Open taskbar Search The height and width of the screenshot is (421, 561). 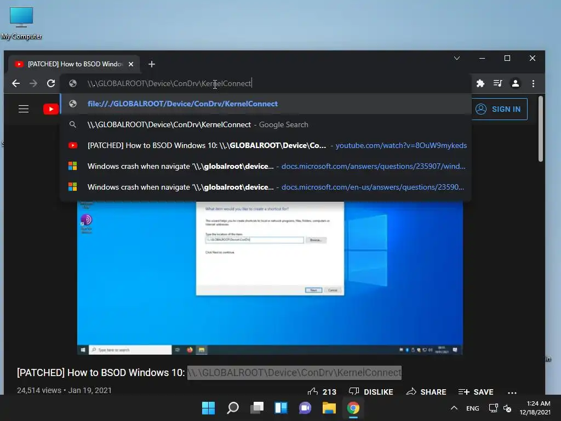pos(232,408)
